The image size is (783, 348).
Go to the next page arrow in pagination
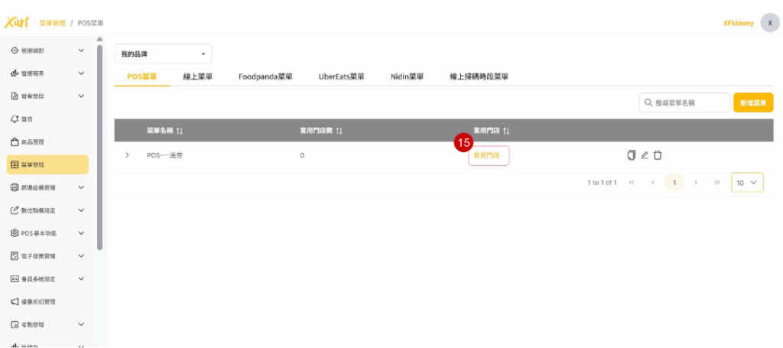(x=696, y=183)
